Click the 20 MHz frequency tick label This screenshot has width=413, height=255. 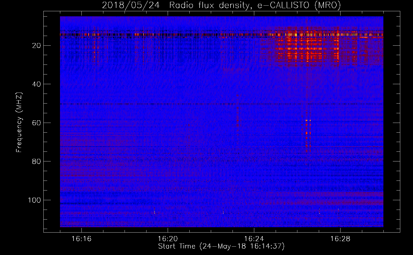click(x=37, y=46)
